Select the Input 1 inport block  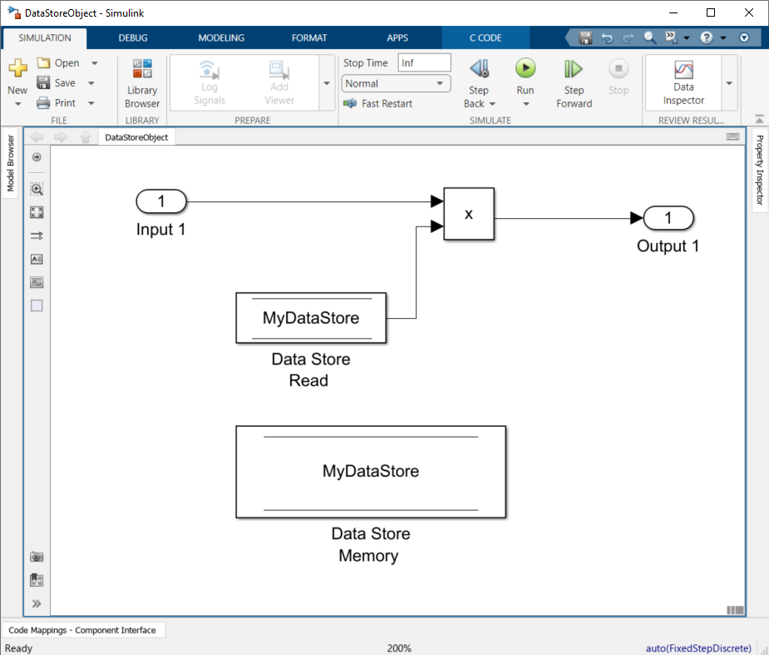coord(161,201)
